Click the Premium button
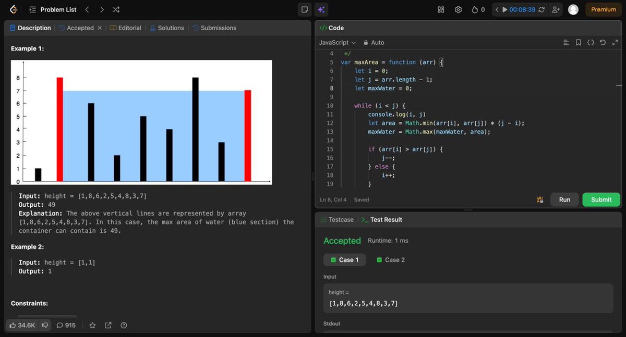 [604, 9]
